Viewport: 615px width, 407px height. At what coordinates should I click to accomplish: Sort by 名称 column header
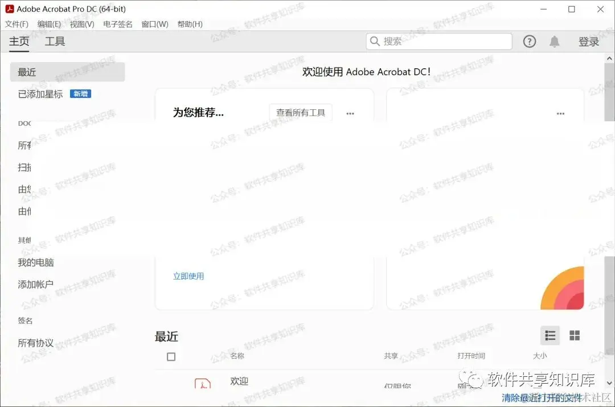(237, 356)
